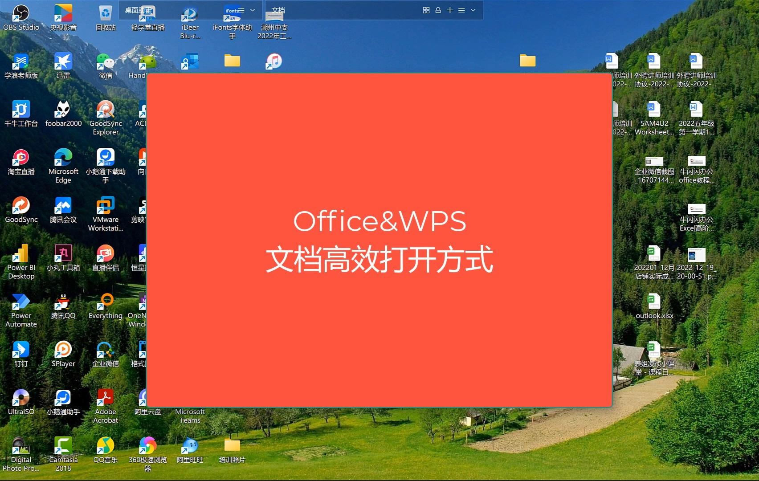Viewport: 759px width, 481px height.
Task: Open Microsoft Edge desktop shortcut
Action: pyautogui.click(x=63, y=166)
